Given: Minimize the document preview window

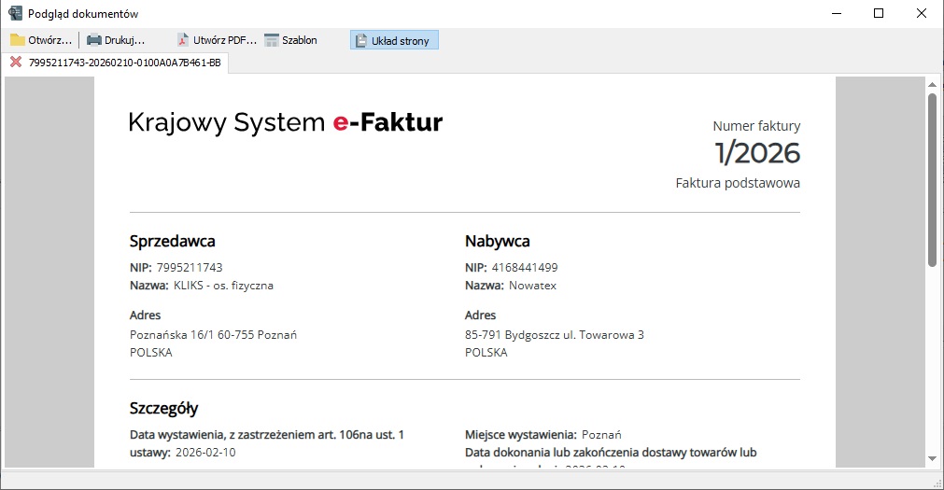Looking at the screenshot, I should (x=836, y=13).
